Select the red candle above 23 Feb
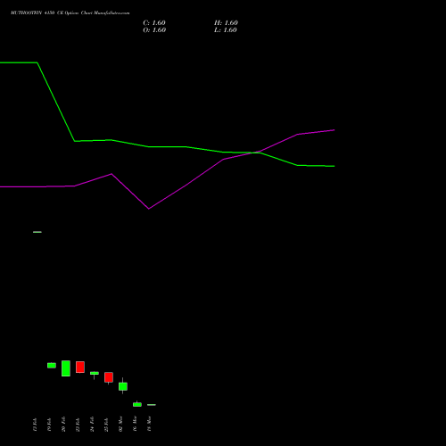Image resolution: width=446 pixels, height=446 pixels. click(80, 367)
